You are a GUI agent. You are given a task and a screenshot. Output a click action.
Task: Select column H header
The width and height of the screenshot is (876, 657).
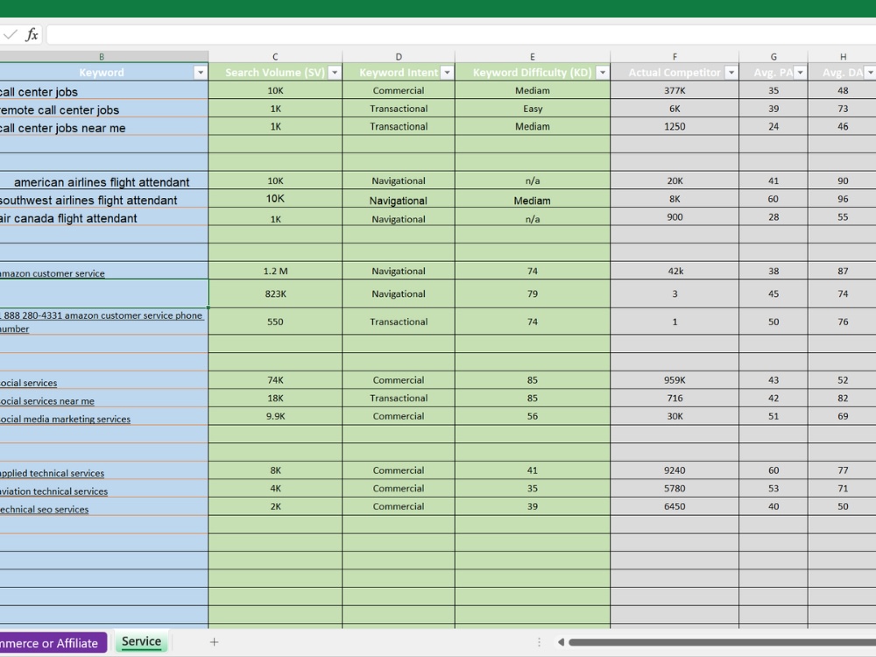[x=843, y=56]
